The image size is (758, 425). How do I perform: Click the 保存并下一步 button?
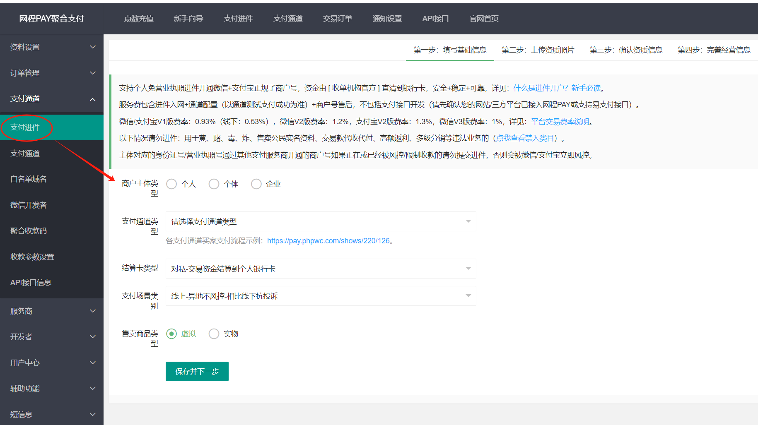tap(197, 372)
